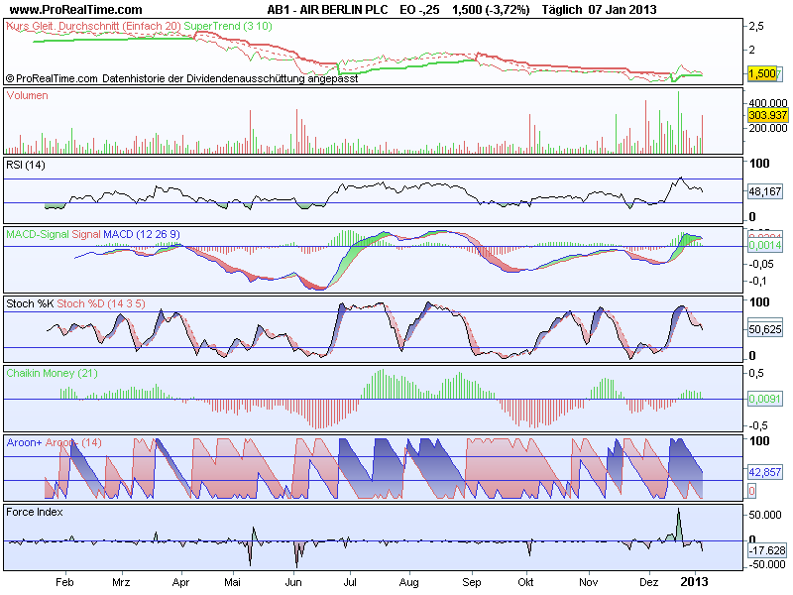This screenshot has height=595, width=793.
Task: Click the Stochastic value 50,625 box
Action: 764,329
